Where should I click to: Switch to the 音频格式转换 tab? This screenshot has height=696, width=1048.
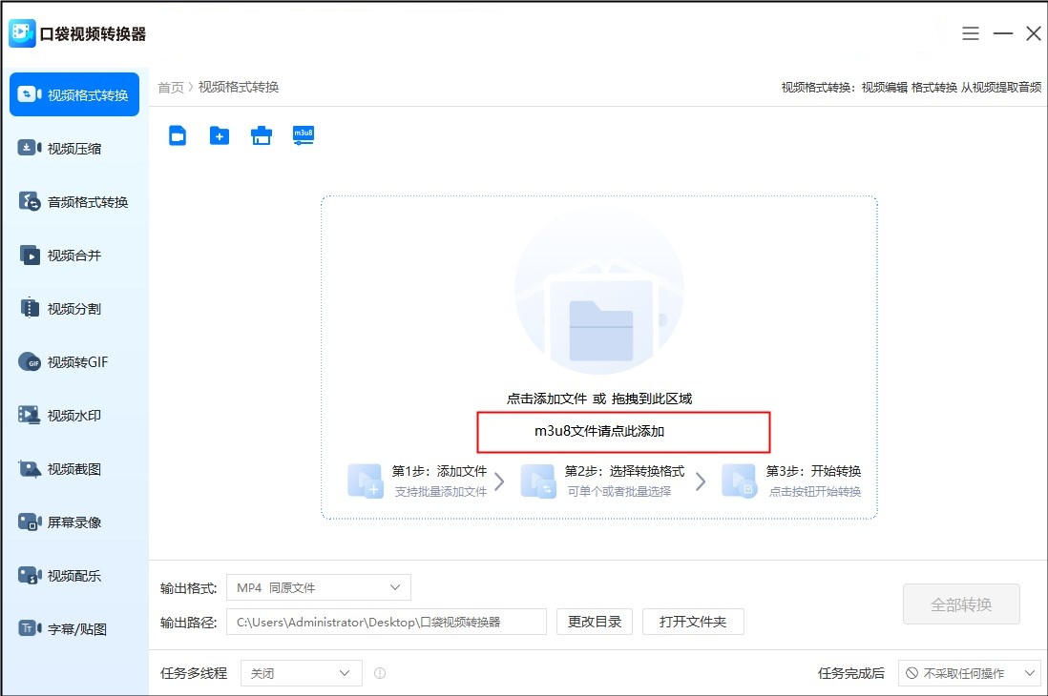click(x=76, y=201)
